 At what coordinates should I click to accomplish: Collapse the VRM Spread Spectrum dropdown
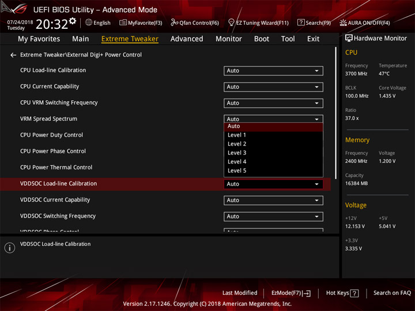[x=273, y=119]
